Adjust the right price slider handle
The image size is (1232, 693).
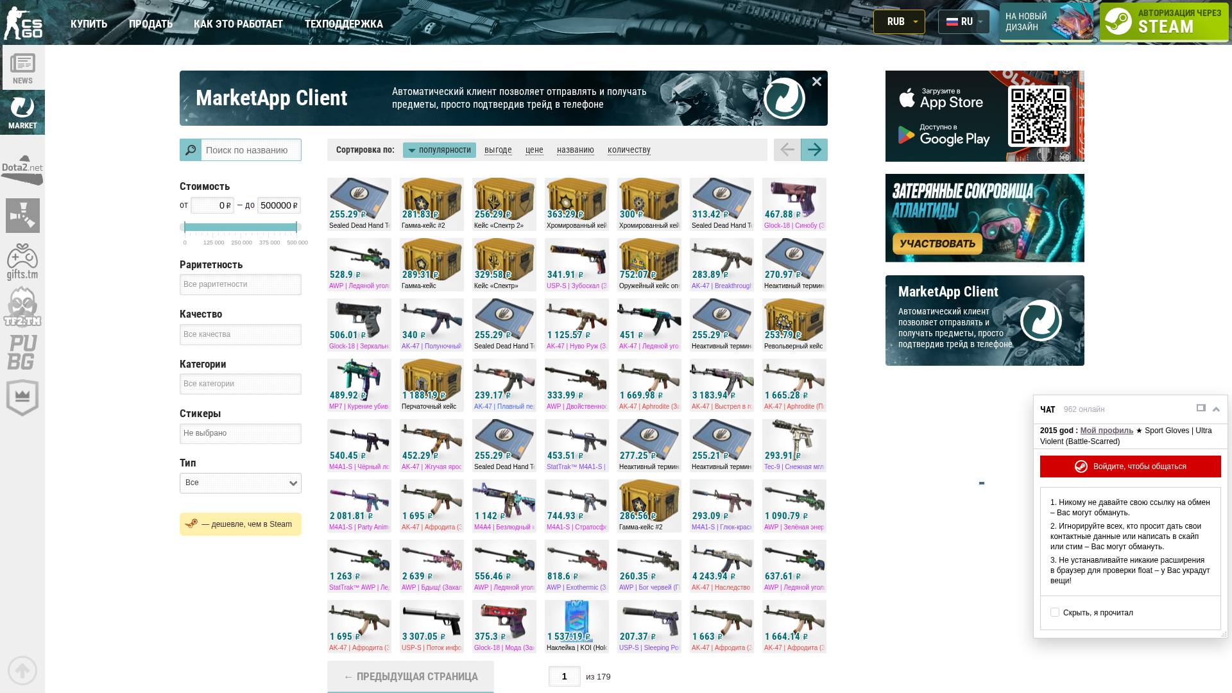[296, 227]
